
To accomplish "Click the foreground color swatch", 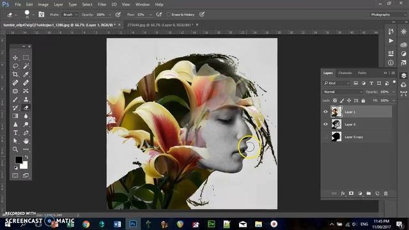I will point(19,160).
